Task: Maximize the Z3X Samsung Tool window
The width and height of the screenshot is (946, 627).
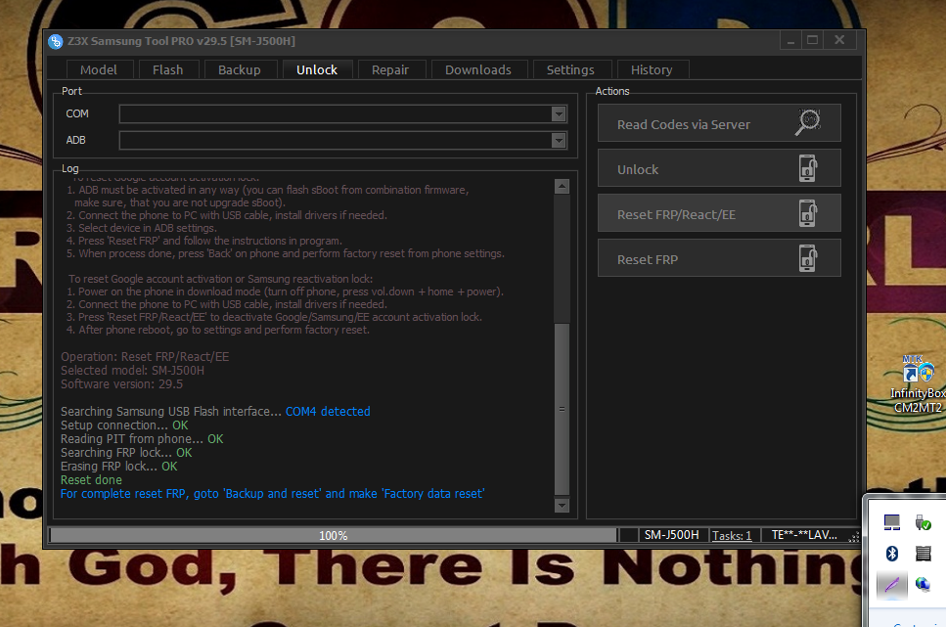Action: [813, 40]
